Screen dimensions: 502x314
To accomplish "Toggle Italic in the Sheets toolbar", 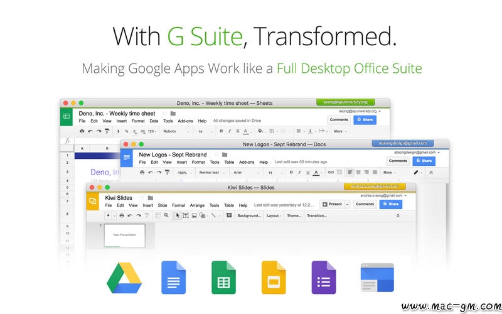I will [x=230, y=131].
